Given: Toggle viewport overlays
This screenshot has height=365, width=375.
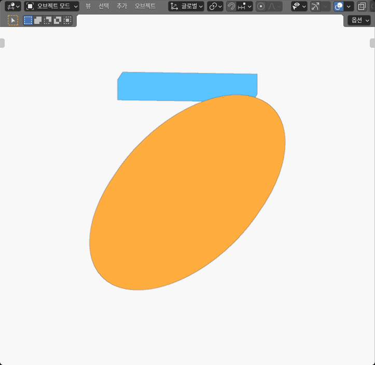Looking at the screenshot, I should 339,6.
